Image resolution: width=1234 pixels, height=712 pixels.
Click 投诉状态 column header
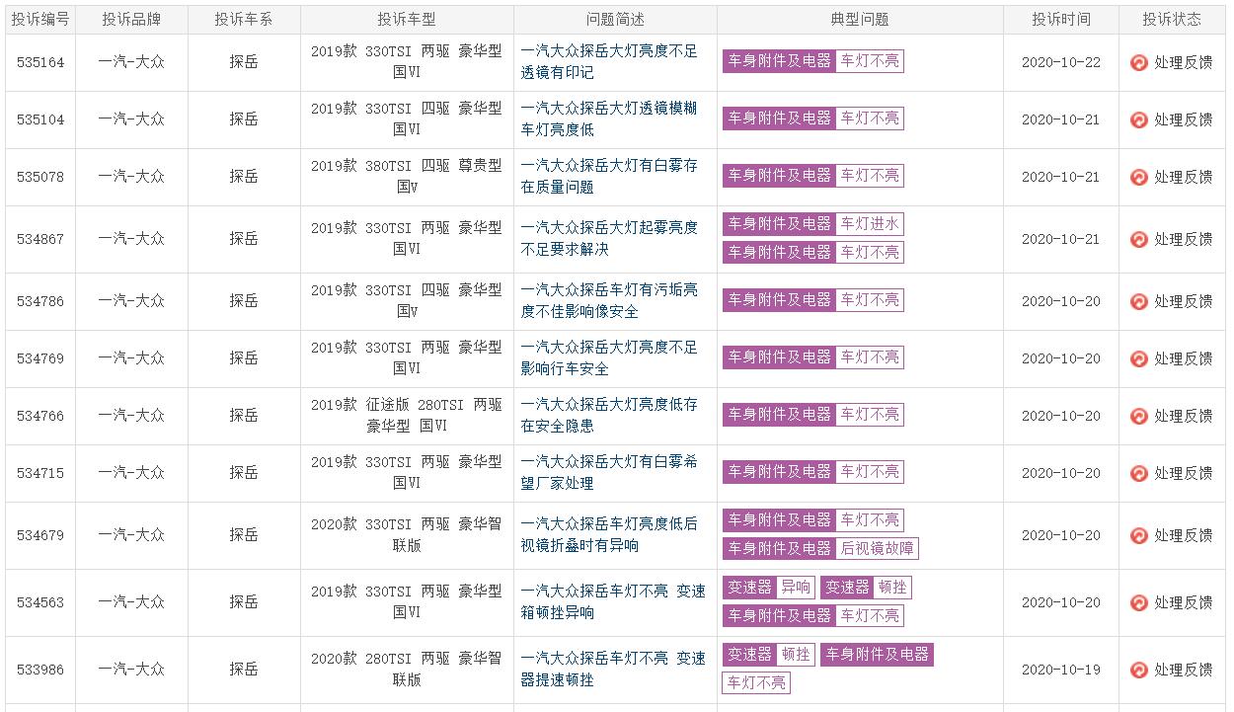tap(1172, 19)
